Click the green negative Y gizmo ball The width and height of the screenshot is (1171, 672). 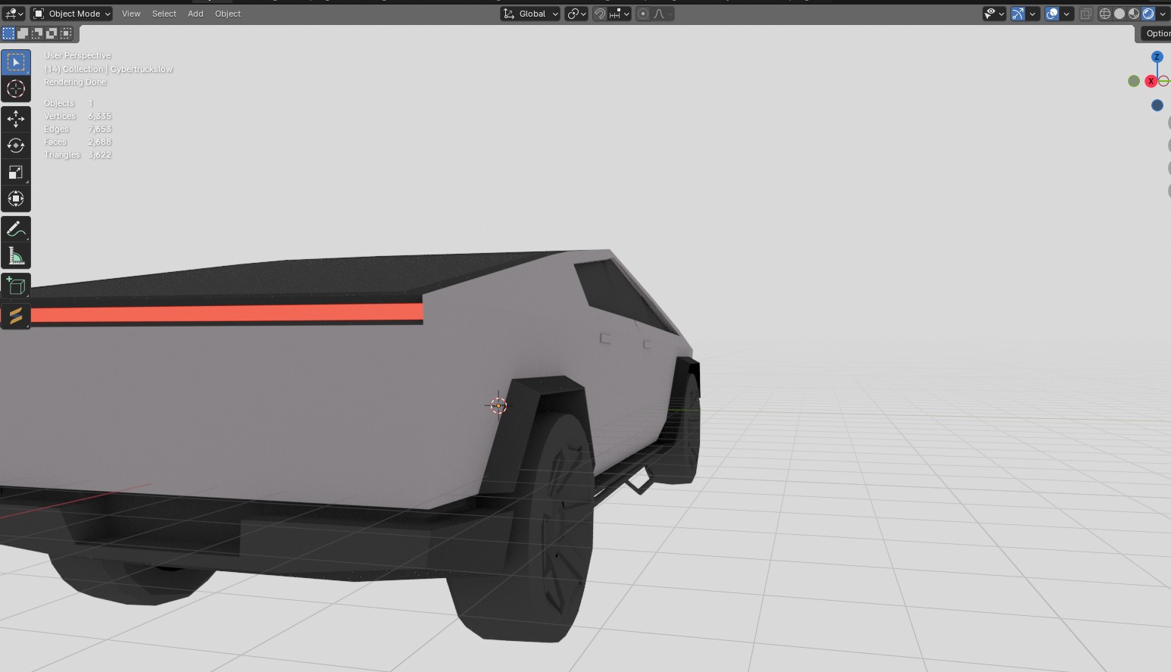click(1134, 81)
